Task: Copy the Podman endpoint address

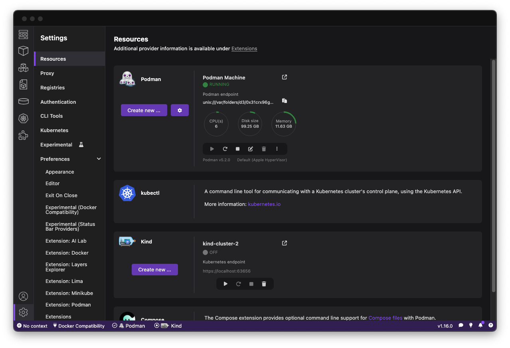Action: coord(285,101)
